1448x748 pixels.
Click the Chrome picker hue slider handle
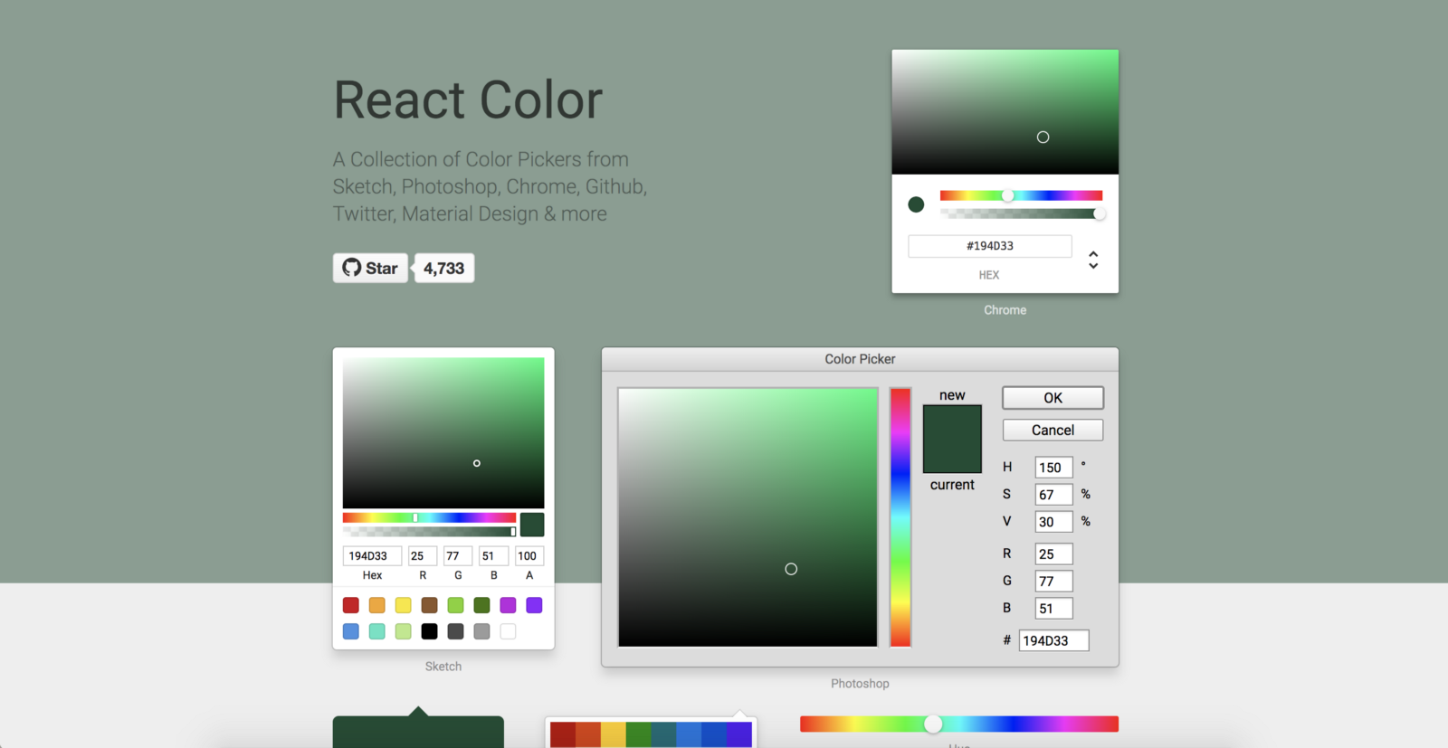pyautogui.click(x=1007, y=195)
